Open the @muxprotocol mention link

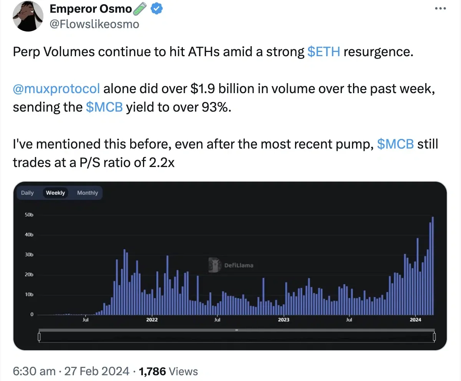coord(56,89)
